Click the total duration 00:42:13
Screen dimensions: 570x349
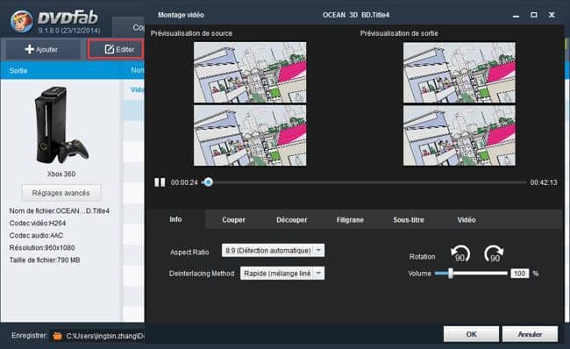tap(544, 182)
